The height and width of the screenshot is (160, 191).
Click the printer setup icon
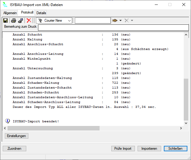[x=21, y=20]
